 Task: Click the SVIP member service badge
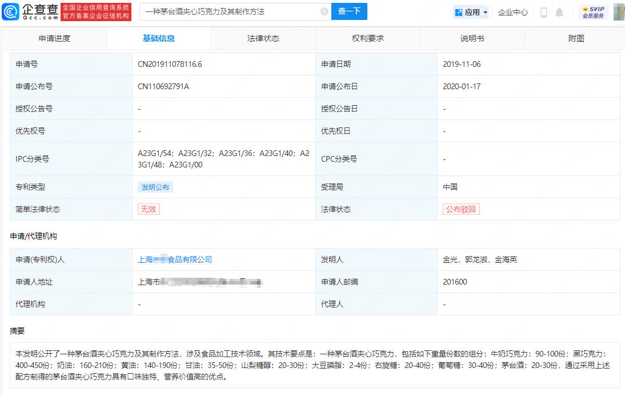593,12
